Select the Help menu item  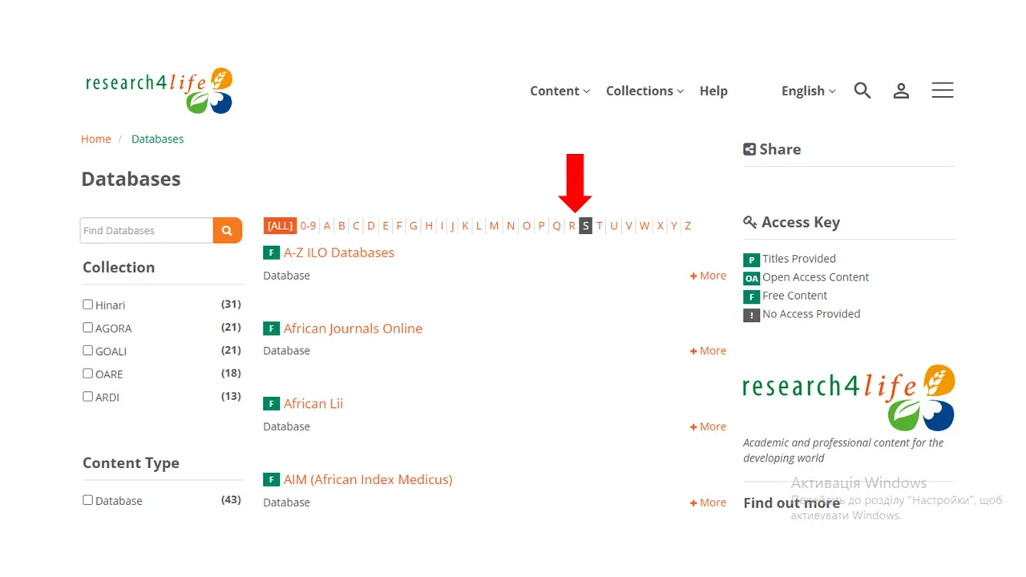[x=713, y=91]
